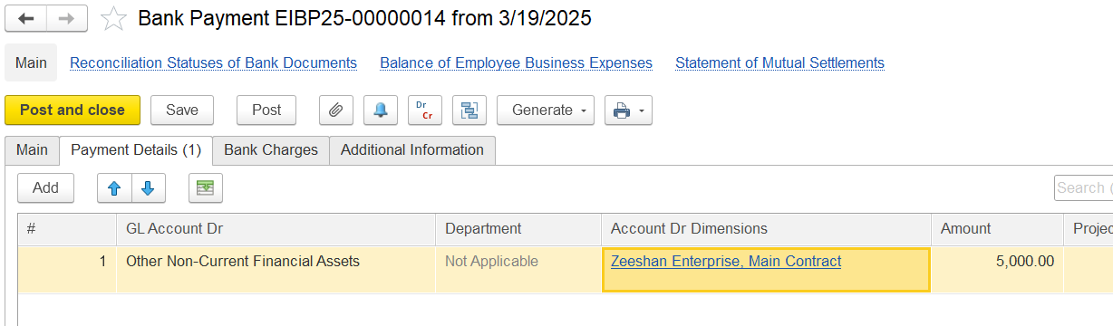Open Statement of Mutual Settlements link

click(779, 63)
